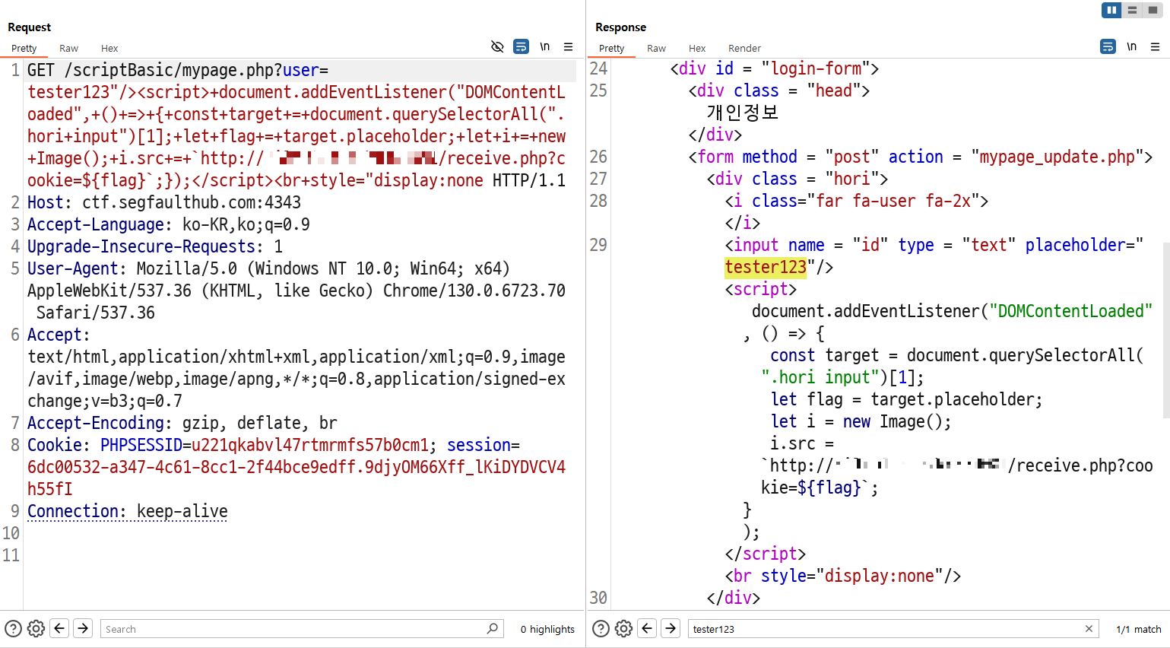Click magnifier icon in Request search box

493,628
